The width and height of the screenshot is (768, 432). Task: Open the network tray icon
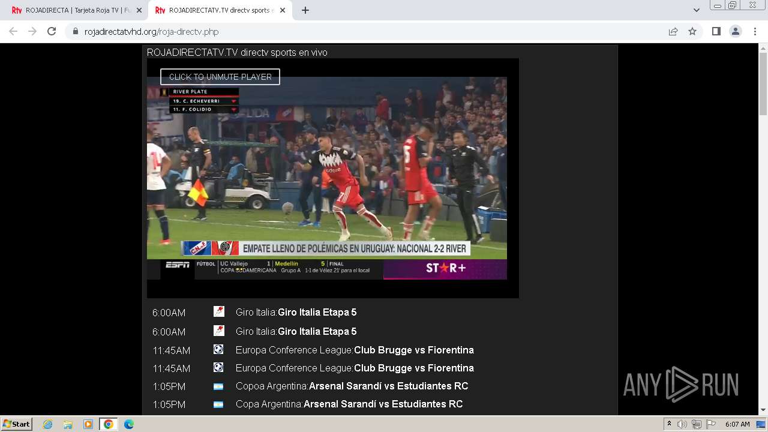[x=696, y=424]
